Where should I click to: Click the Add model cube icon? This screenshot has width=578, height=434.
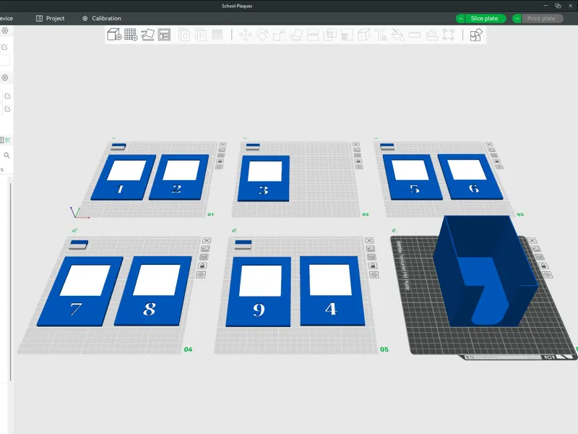(x=114, y=35)
